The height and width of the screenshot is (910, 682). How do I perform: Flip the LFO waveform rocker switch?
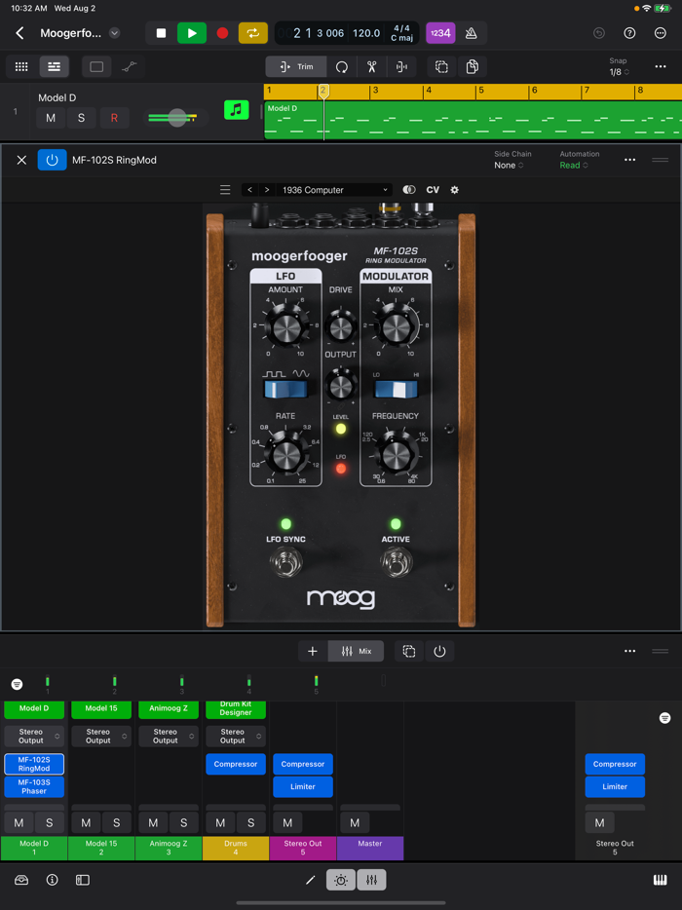tap(285, 390)
